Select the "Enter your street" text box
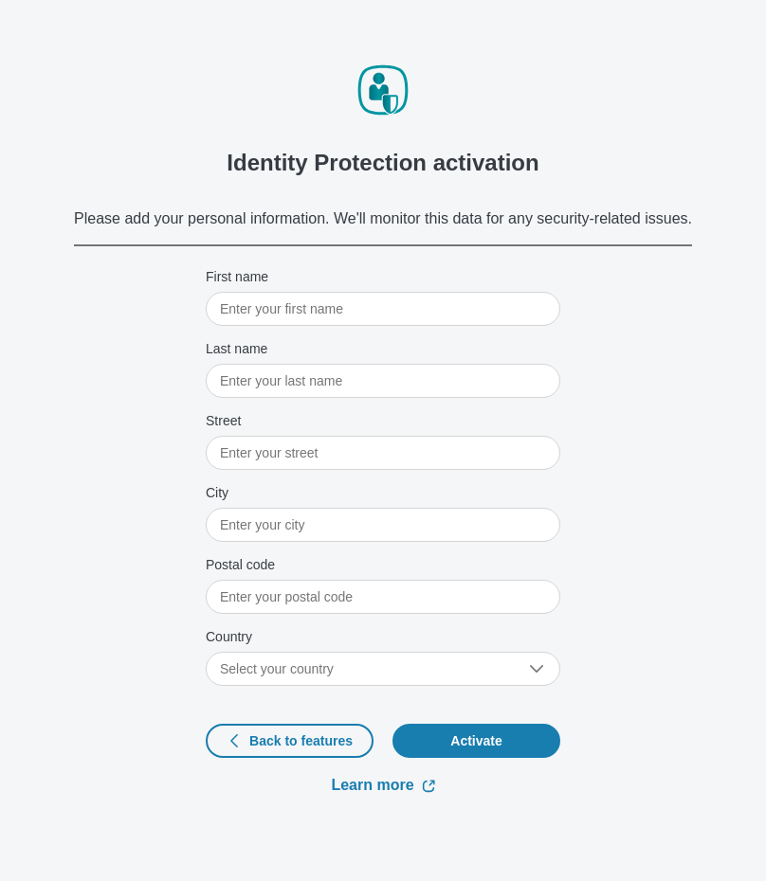The image size is (766, 881). 382,453
